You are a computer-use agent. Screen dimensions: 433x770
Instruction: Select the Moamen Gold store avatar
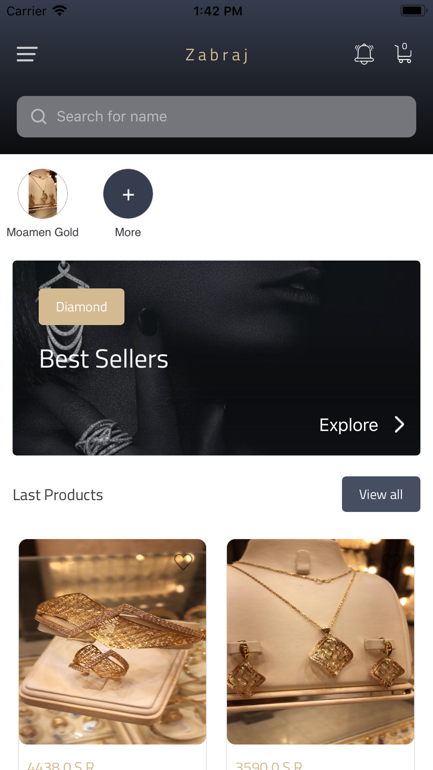point(43,194)
